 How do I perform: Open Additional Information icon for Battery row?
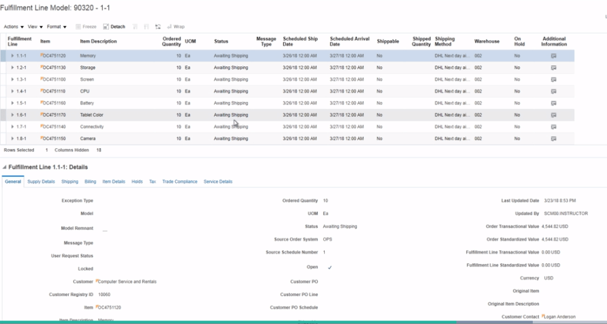(554, 103)
